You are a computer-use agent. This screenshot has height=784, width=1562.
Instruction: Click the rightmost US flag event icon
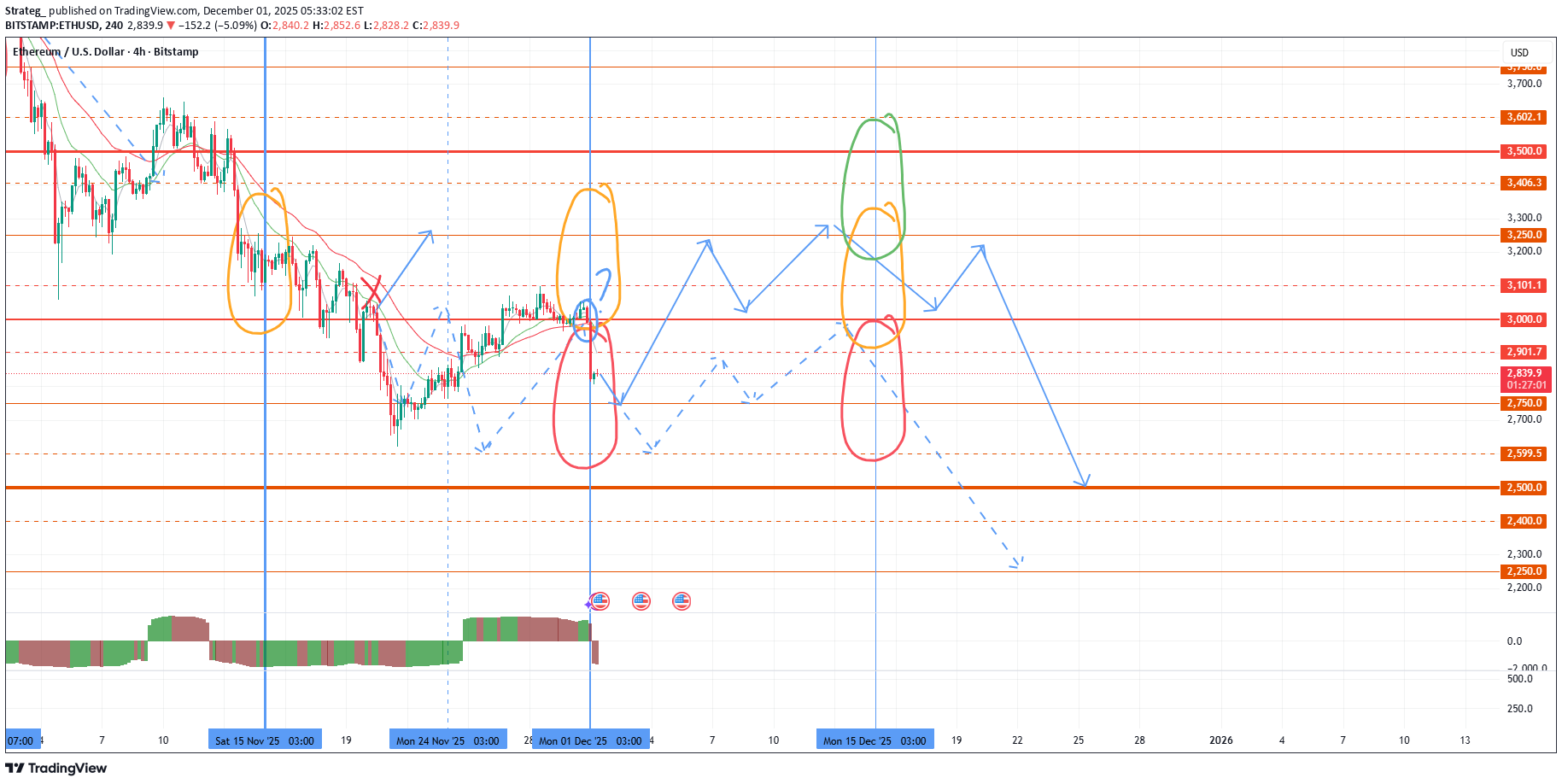(x=681, y=600)
